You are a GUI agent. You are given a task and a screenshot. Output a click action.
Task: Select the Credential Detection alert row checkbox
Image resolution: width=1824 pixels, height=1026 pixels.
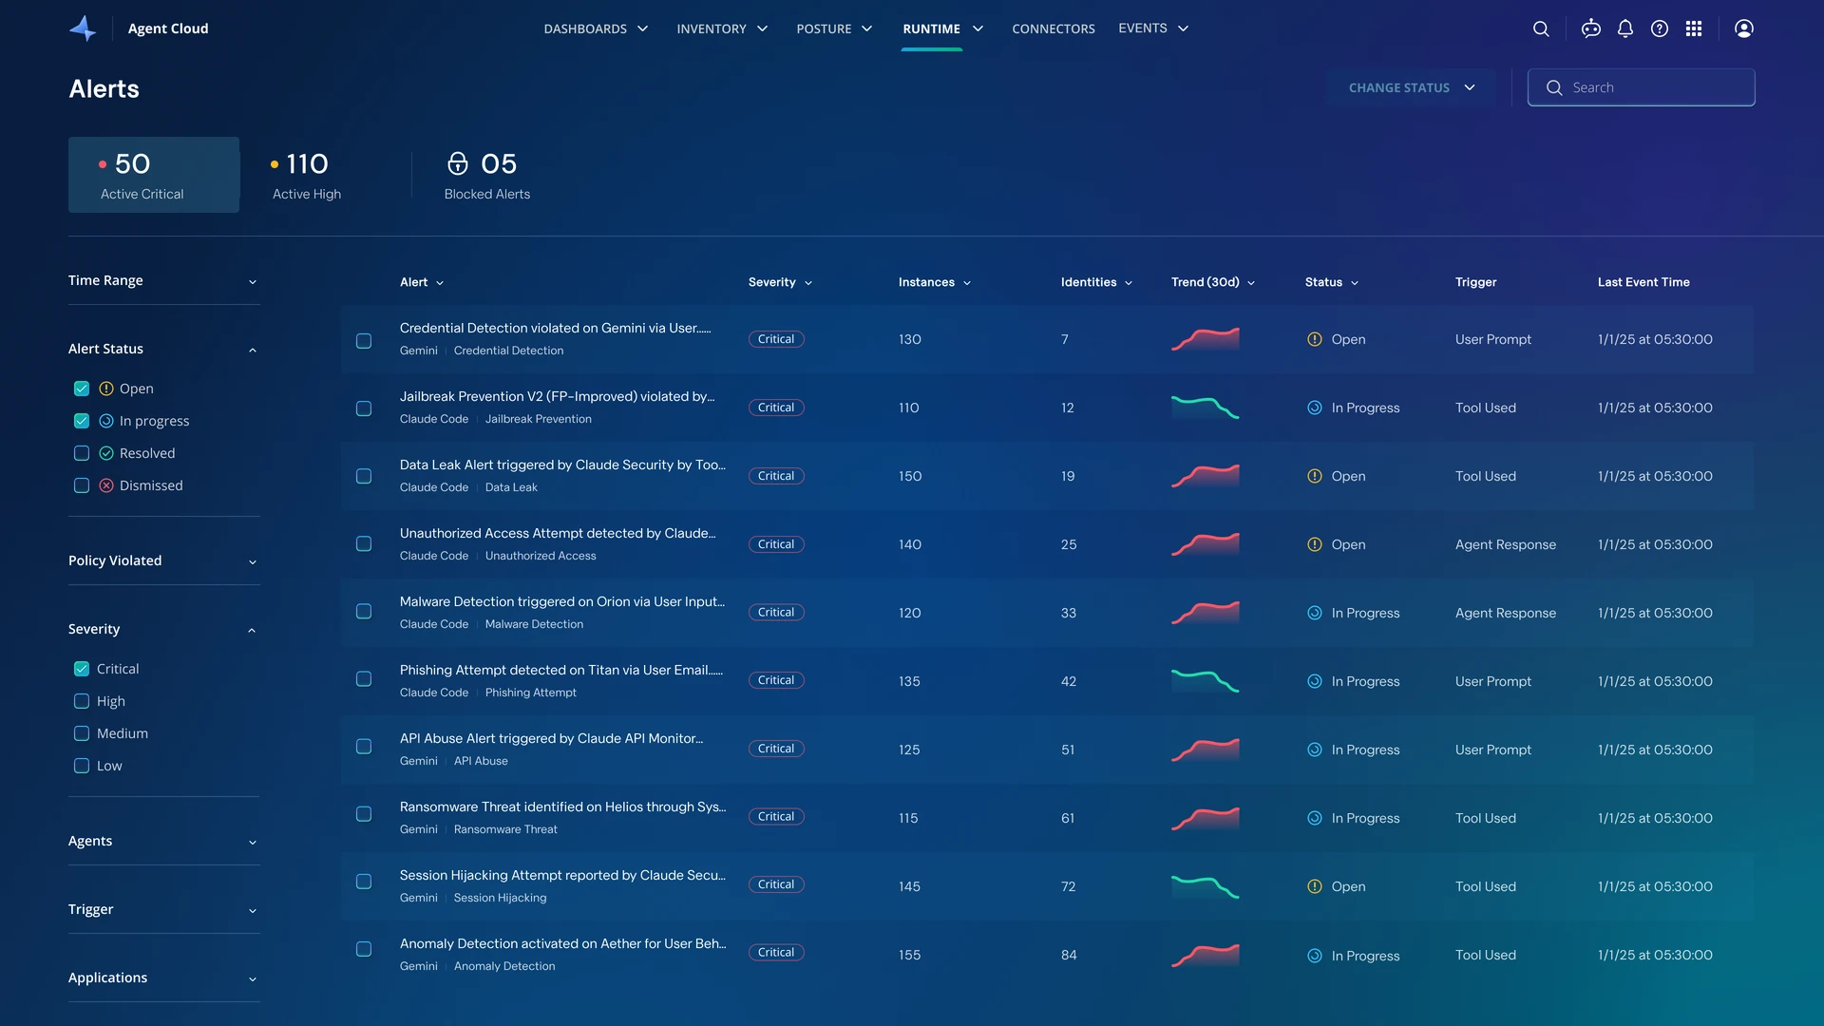coord(364,340)
